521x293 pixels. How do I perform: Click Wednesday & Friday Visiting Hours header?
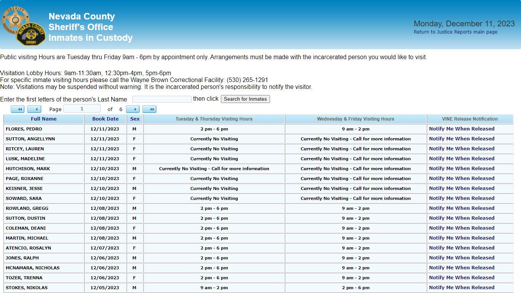[355, 119]
